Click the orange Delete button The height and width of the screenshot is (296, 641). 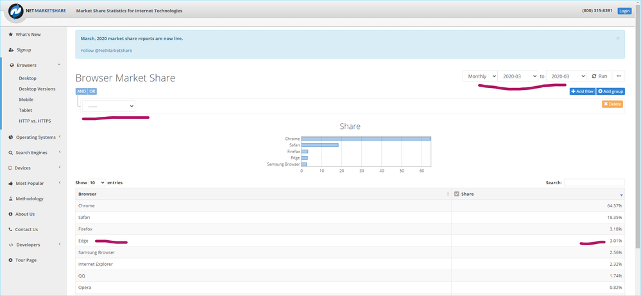612,104
